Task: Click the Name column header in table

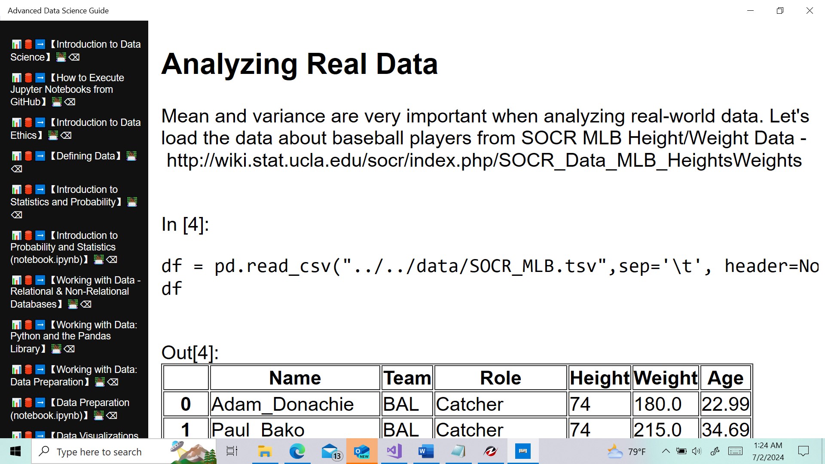Action: 295,378
